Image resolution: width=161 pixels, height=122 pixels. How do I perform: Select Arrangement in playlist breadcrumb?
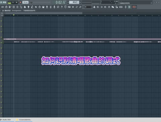[16, 10]
